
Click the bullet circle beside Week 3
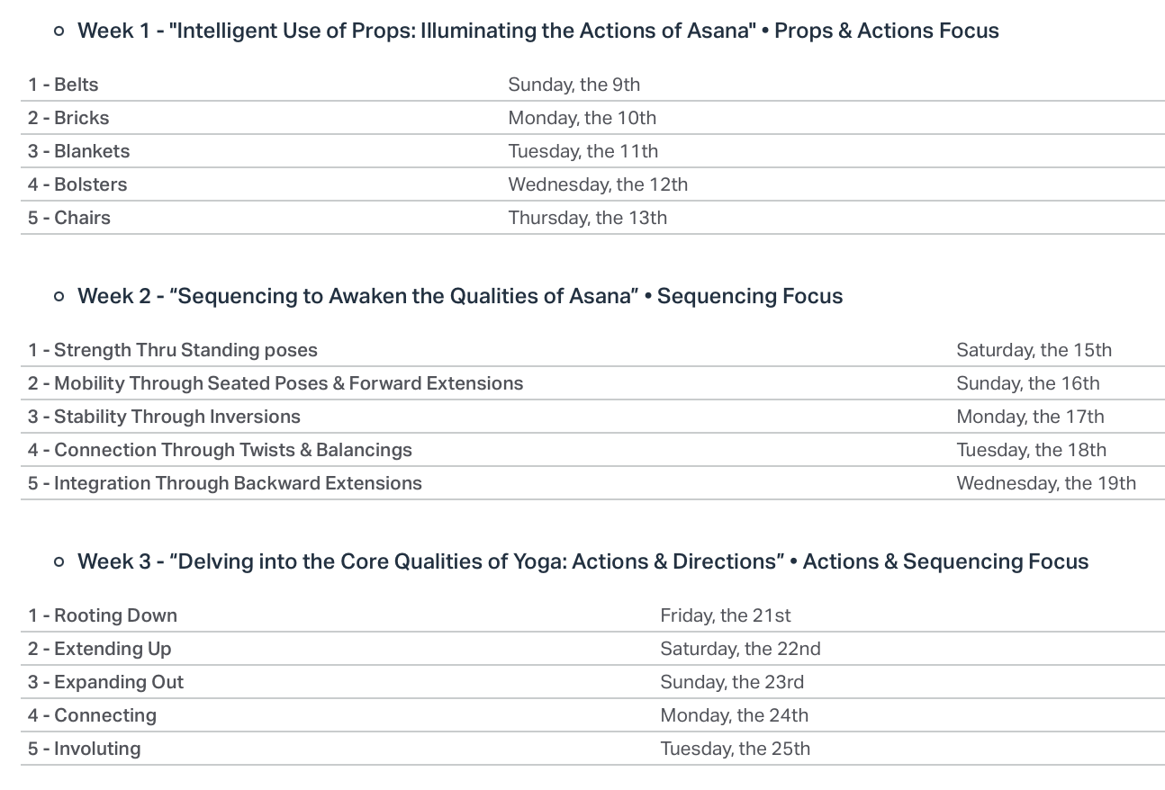click(59, 561)
